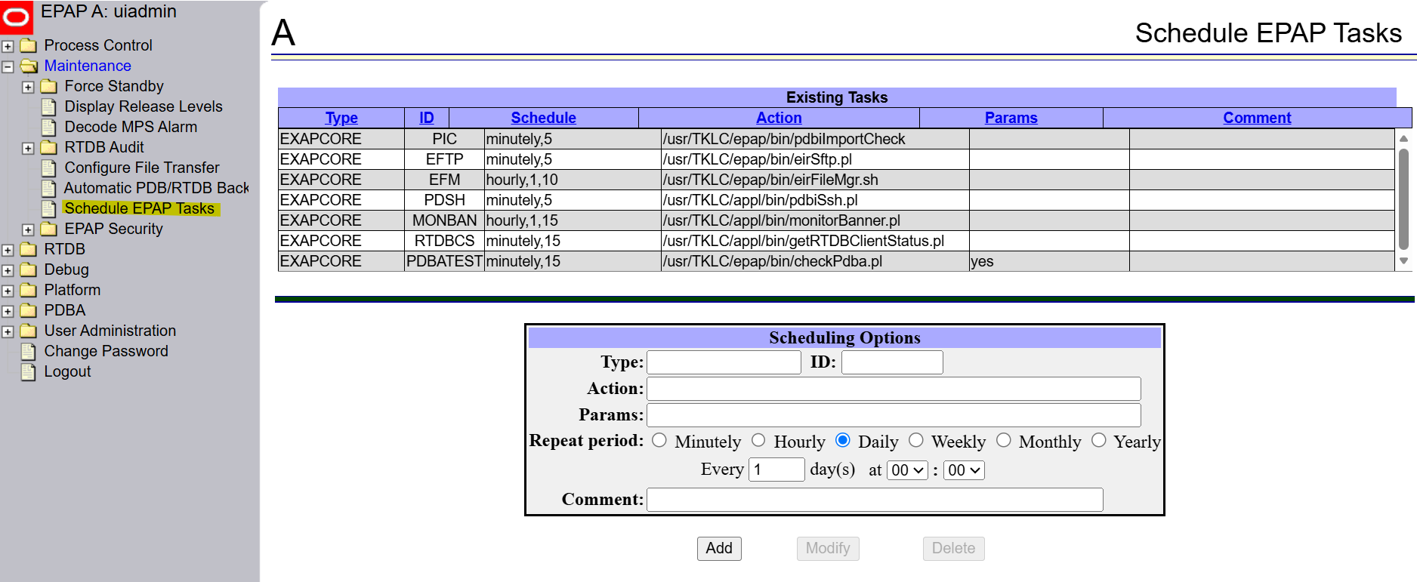The width and height of the screenshot is (1417, 582).
Task: Open Configure File Transfer menu item
Action: coord(142,168)
